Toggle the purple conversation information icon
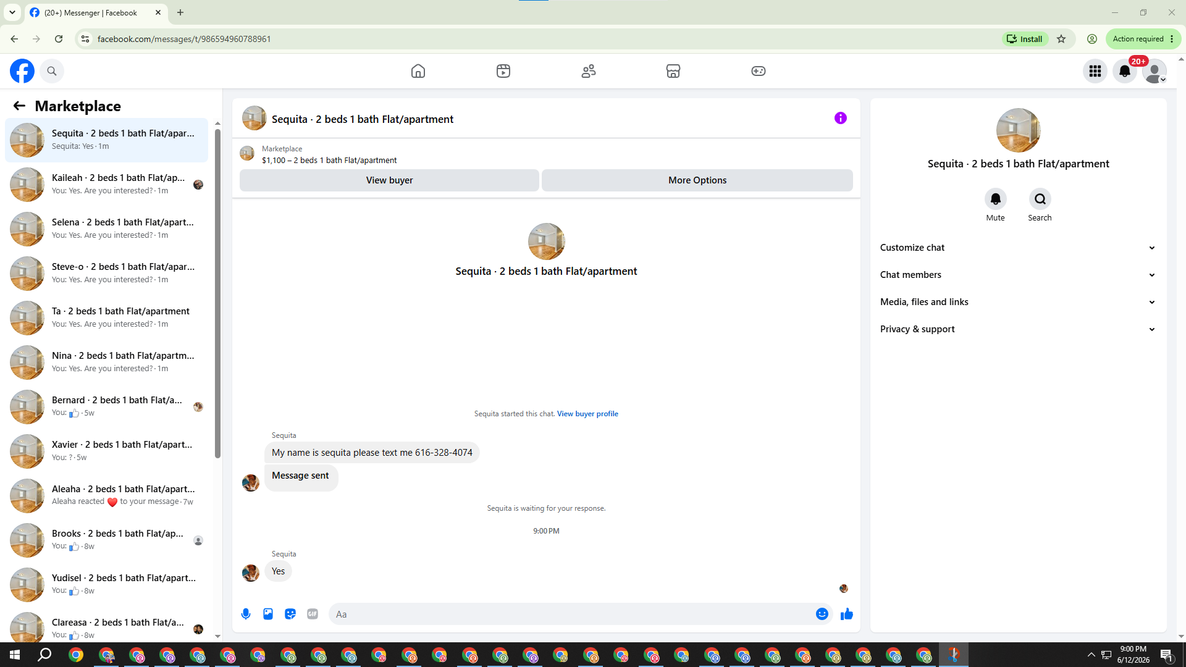The width and height of the screenshot is (1186, 667). coord(841,118)
